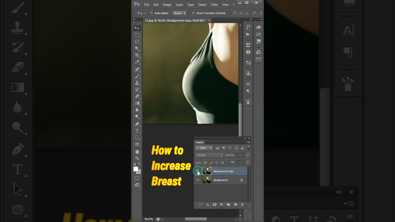This screenshot has height=222, width=395.
Task: Select the Rounded Rectangle shape tool
Action: 137,144
